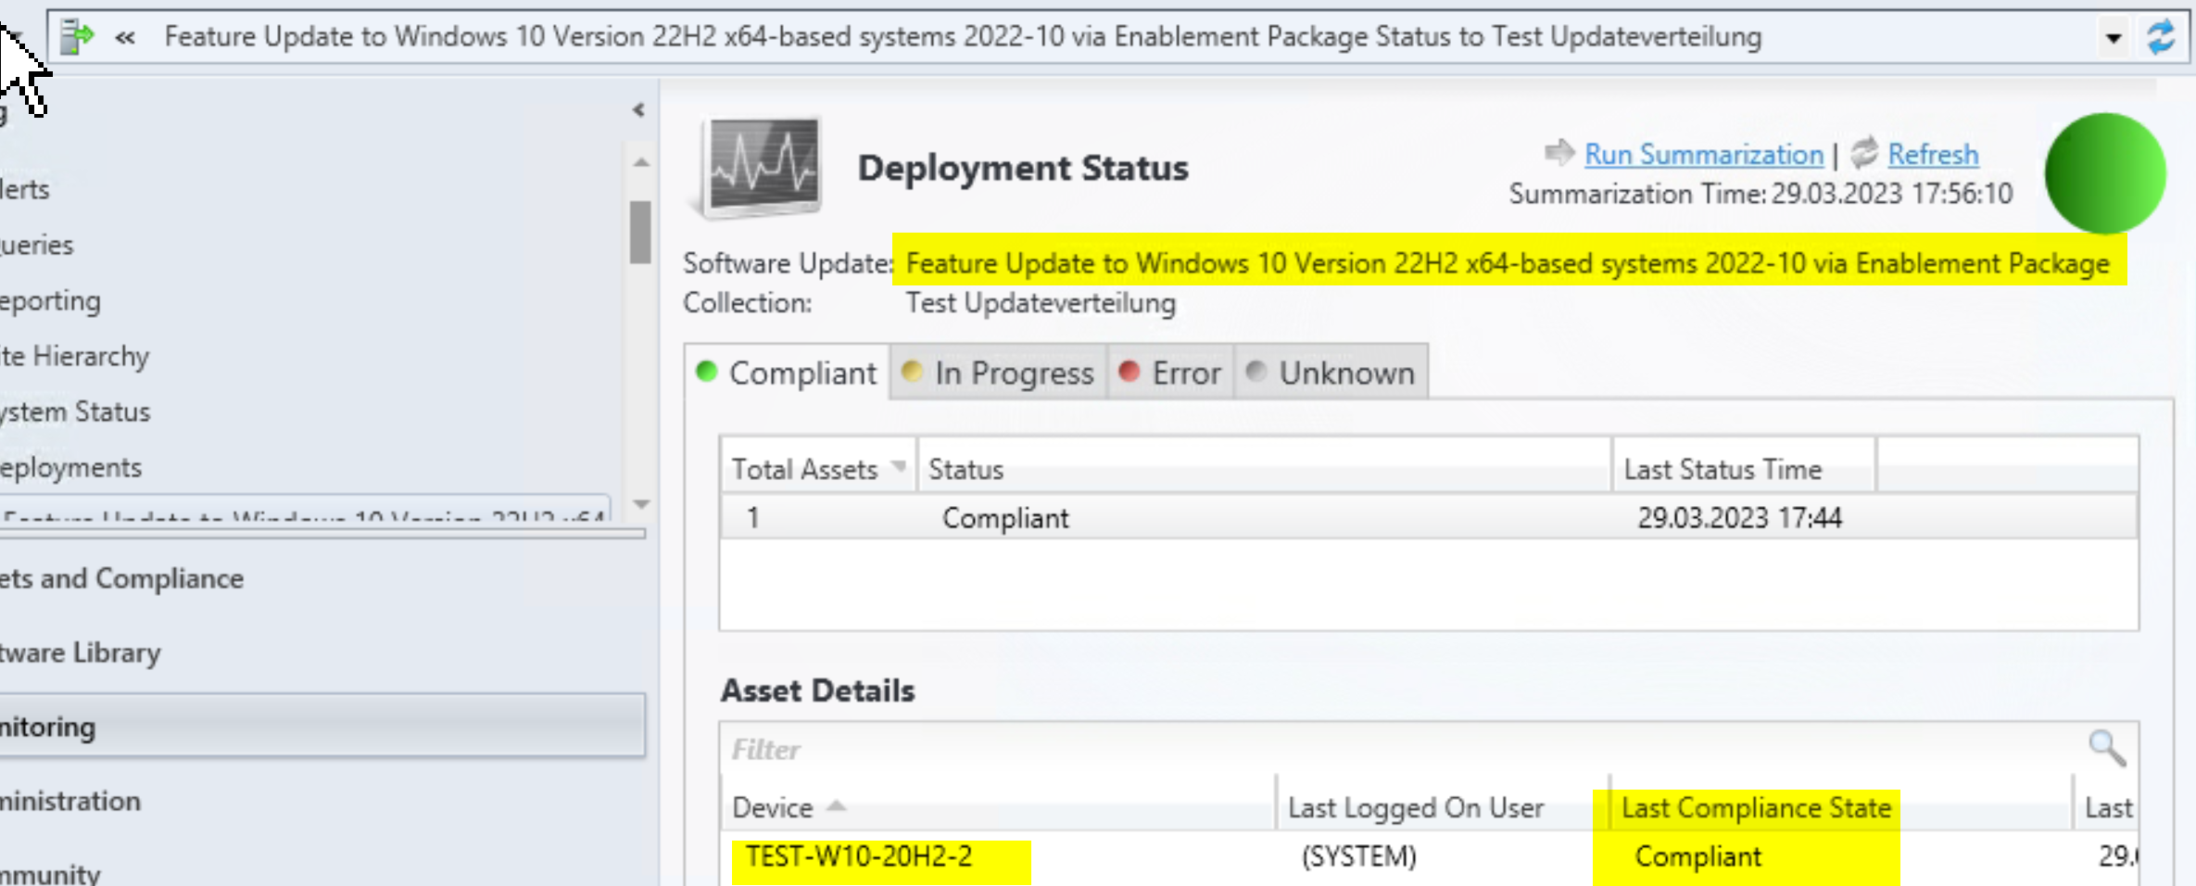Switch to the Unknown tab
Screen dimensions: 2196x886
[1331, 373]
